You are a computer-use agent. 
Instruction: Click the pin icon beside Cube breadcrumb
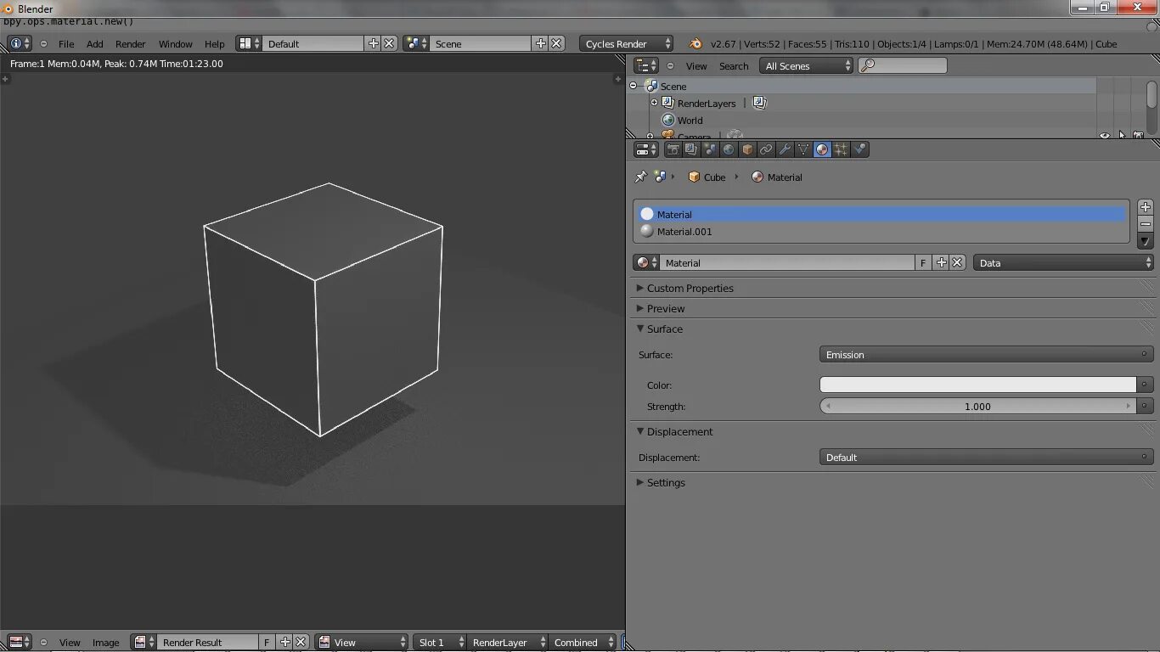[641, 177]
